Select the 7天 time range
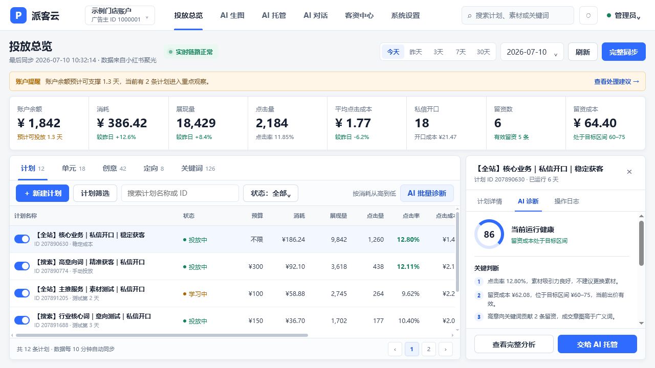This screenshot has width=655, height=368. pyautogui.click(x=461, y=52)
